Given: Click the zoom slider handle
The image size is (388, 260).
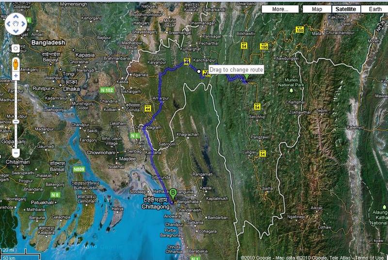Looking at the screenshot, I should [16, 121].
